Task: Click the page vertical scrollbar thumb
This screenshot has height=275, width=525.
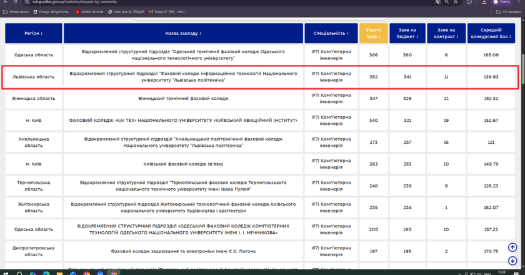Action: (x=523, y=69)
